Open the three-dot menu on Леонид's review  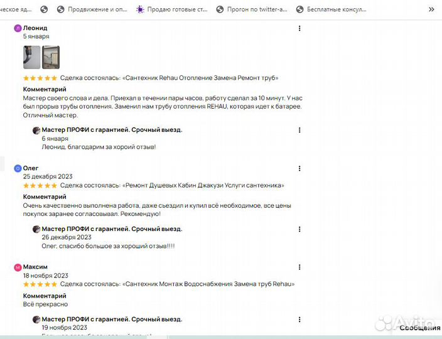(299, 28)
